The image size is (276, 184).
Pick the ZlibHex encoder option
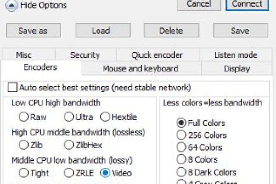(69, 145)
